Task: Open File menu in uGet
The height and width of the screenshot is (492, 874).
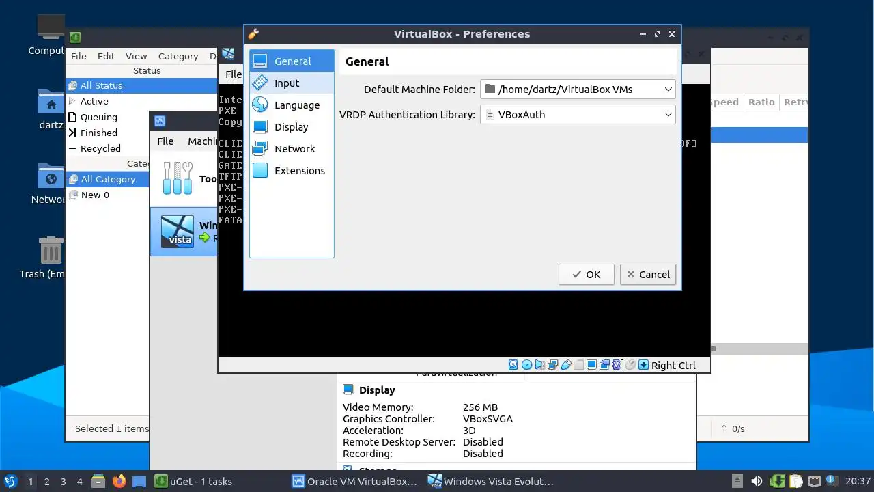Action: click(79, 56)
